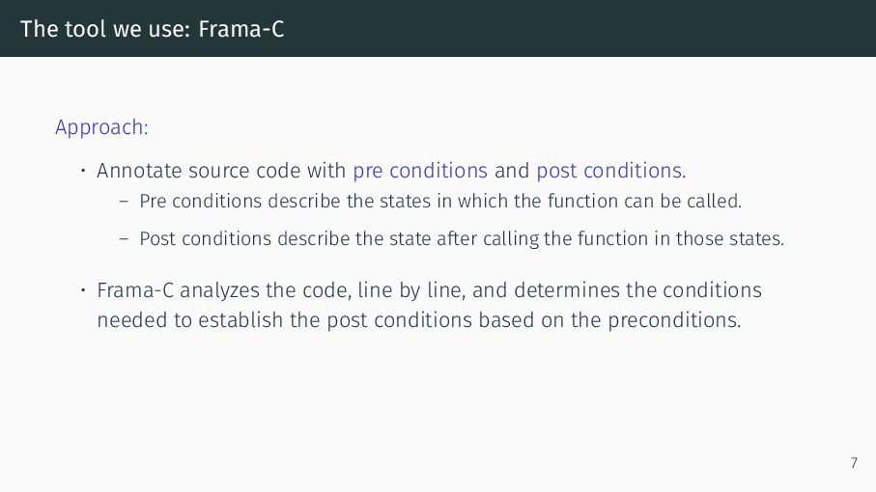This screenshot has width=876, height=492.
Task: Click 'function can be called' text
Action: [645, 202]
